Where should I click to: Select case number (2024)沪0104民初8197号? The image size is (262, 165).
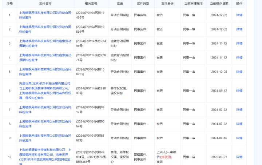[x=90, y=138]
